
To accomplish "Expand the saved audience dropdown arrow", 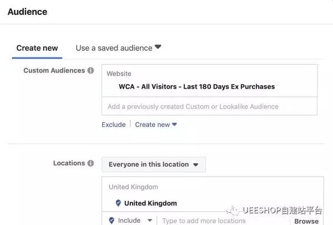I will (158, 48).
